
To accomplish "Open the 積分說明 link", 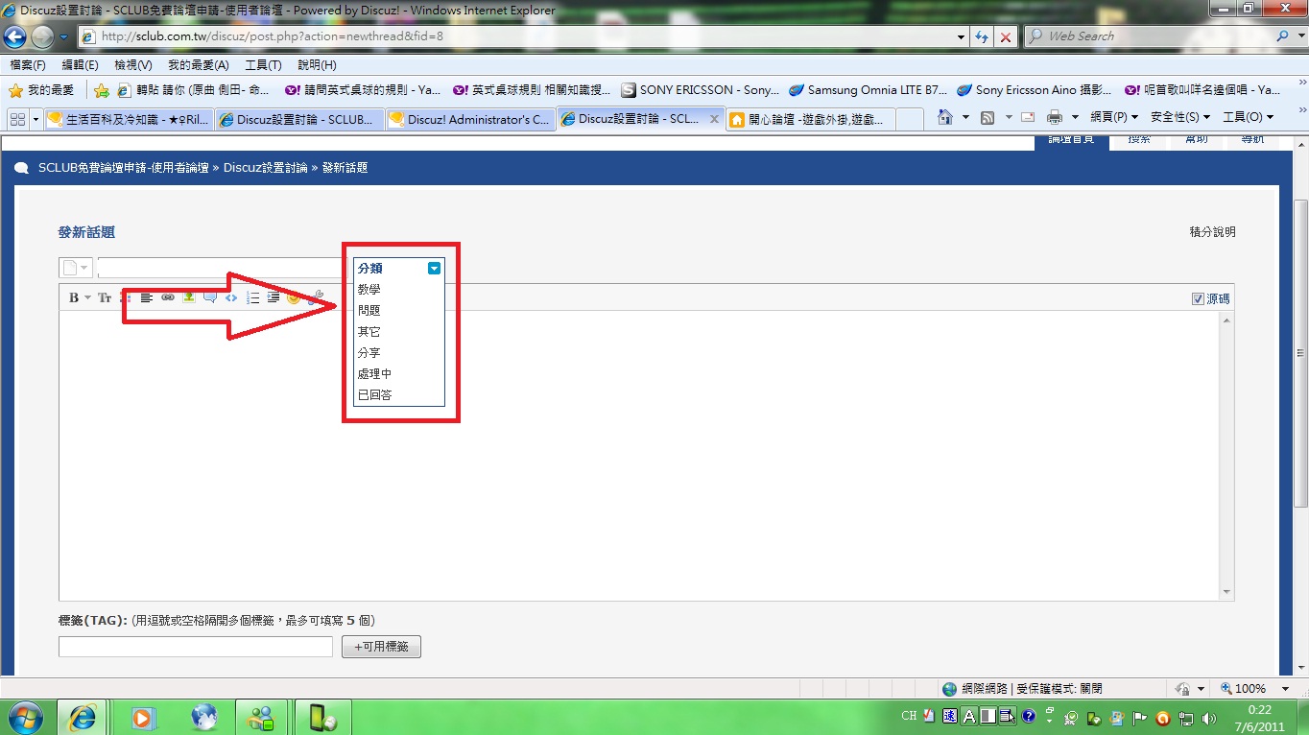I will (x=1212, y=232).
